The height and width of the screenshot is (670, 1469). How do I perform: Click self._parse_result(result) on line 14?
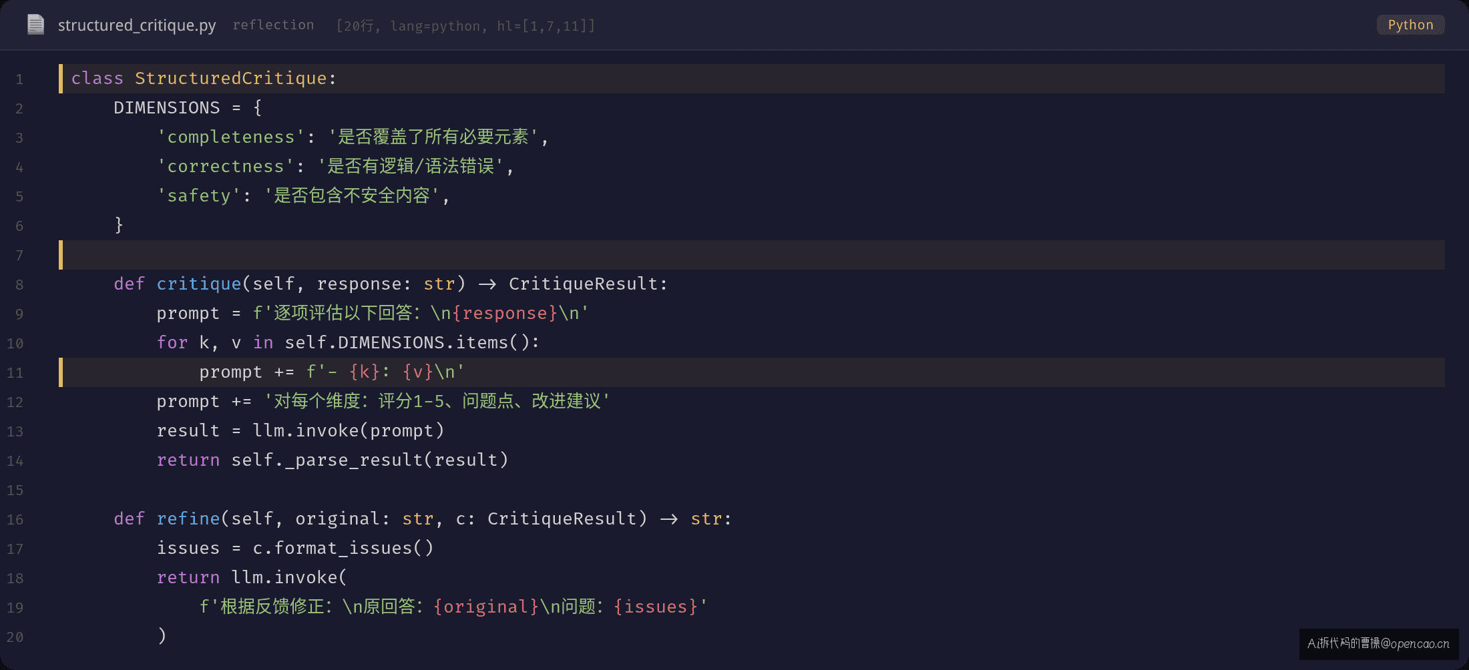[x=369, y=460]
